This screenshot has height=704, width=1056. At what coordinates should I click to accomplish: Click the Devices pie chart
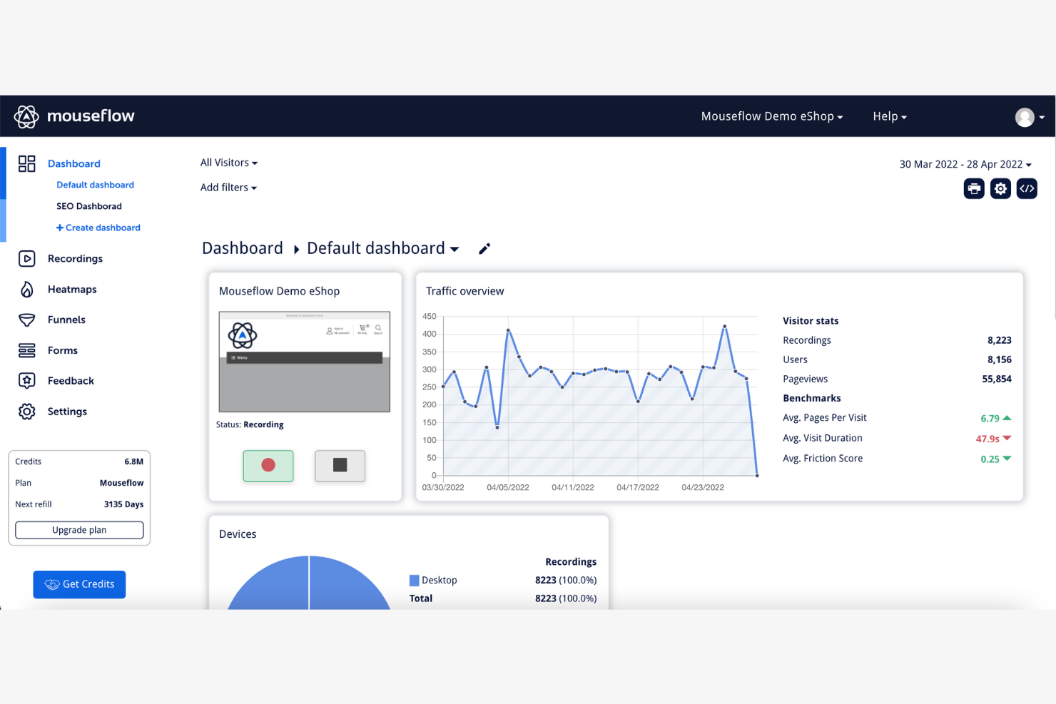pos(309,582)
